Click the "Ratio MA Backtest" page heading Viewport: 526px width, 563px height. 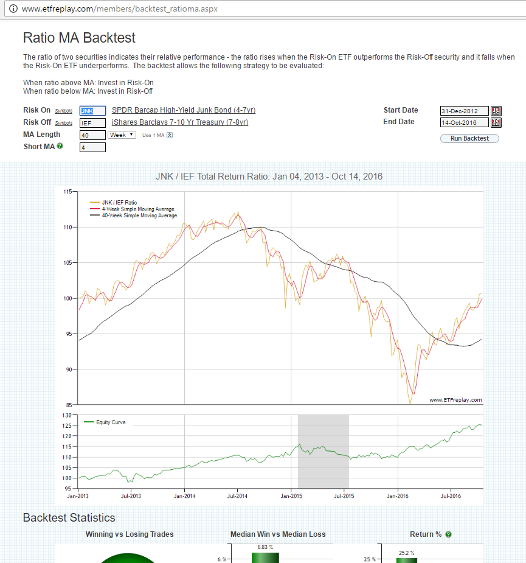click(79, 38)
